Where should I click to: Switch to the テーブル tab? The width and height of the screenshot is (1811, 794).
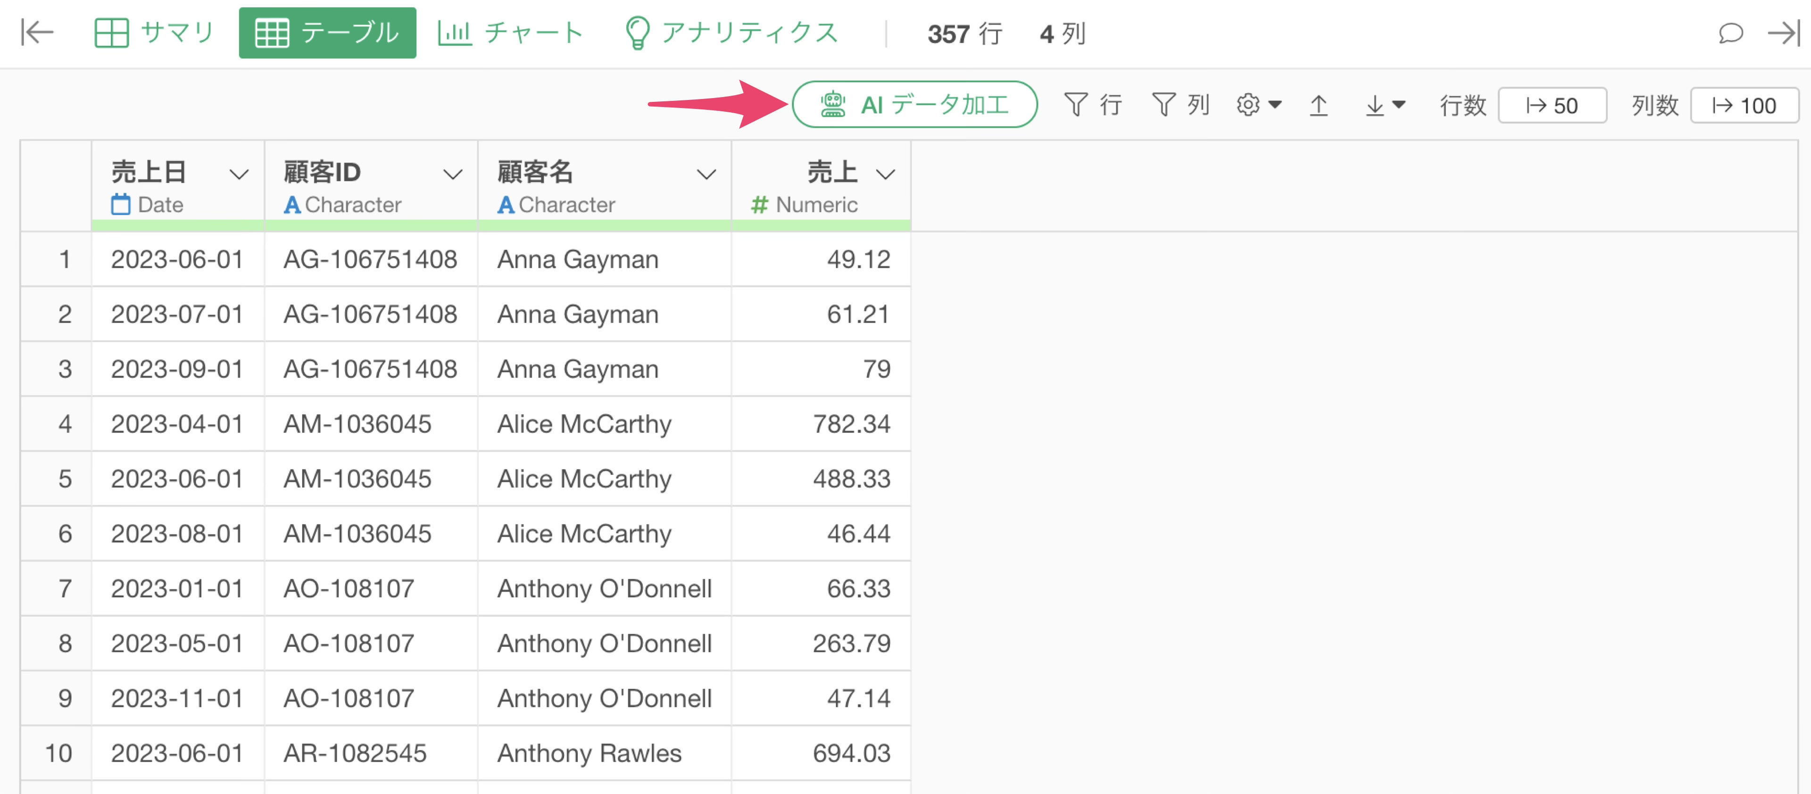point(327,33)
